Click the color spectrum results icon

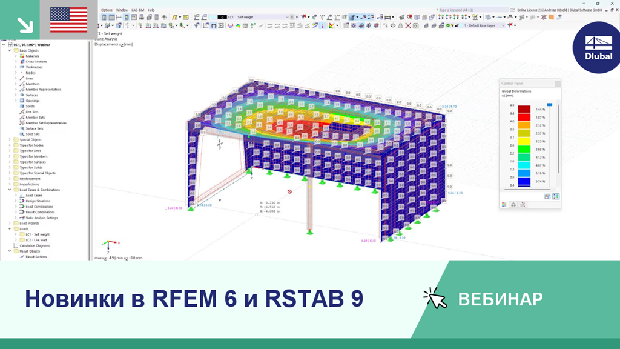pyautogui.click(x=331, y=25)
